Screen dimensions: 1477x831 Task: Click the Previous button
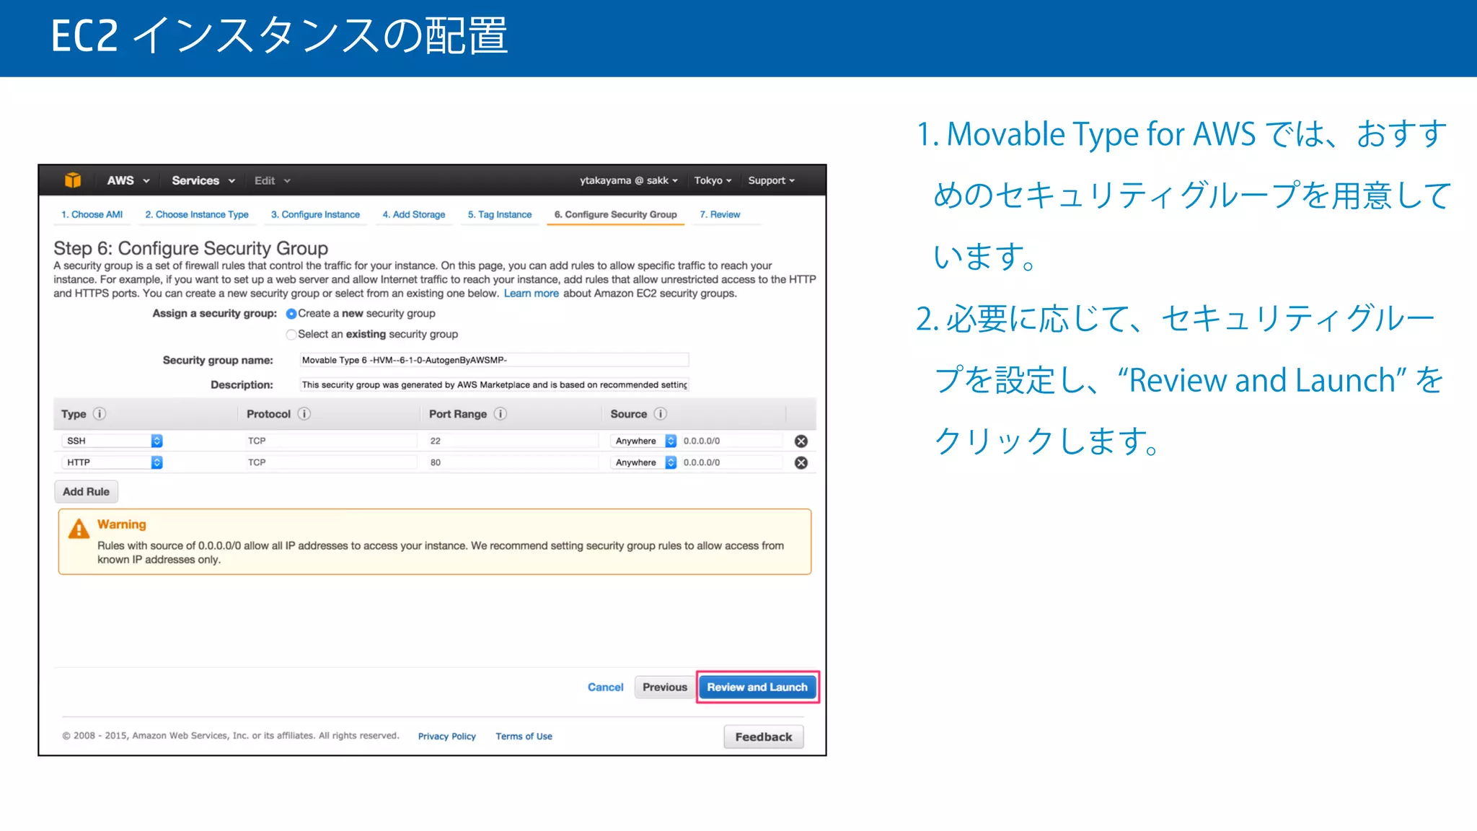[665, 687]
